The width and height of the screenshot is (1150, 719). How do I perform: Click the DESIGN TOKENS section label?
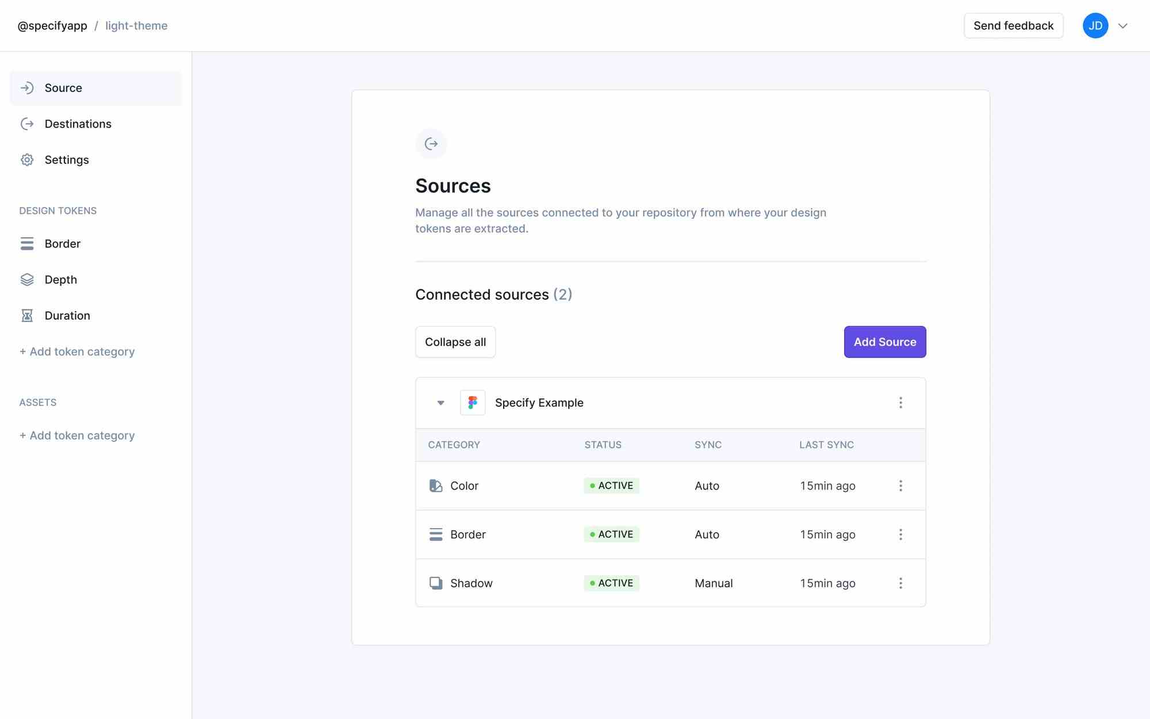pyautogui.click(x=57, y=211)
